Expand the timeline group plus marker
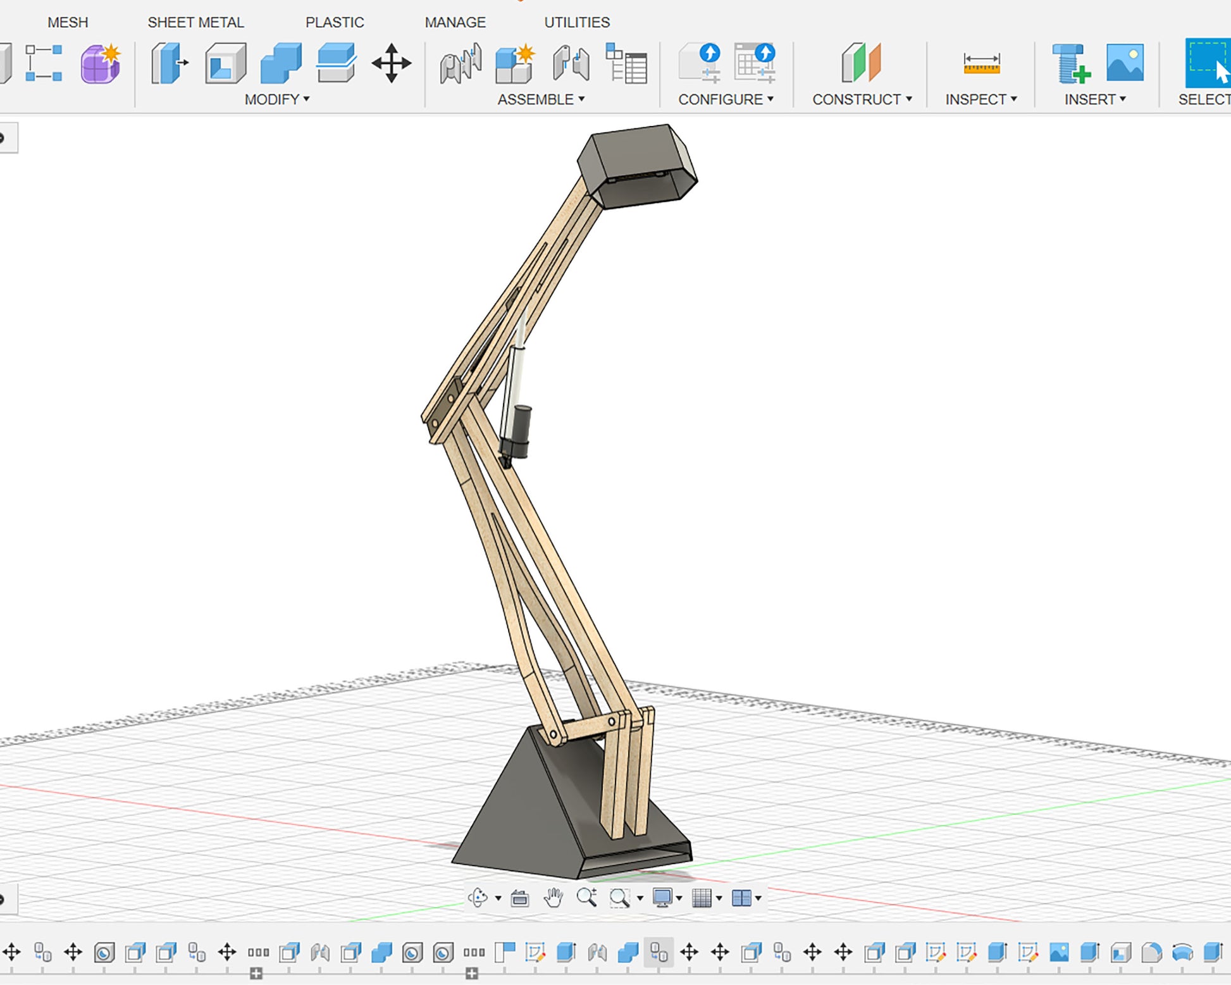 pyautogui.click(x=256, y=974)
